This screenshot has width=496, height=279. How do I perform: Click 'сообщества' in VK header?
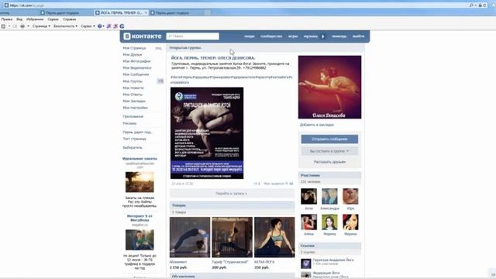271,36
